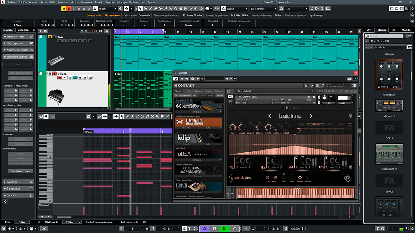Image resolution: width=415 pixels, height=233 pixels.
Task: Open the Proyecto menu
Action: click(x=34, y=2)
